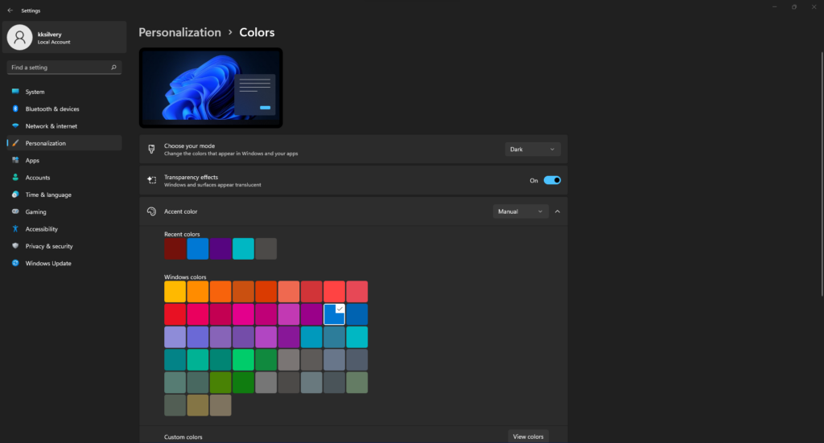Pick the teal recent color swatch
This screenshot has height=443, width=824.
coord(243,248)
